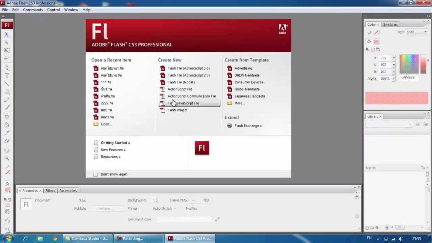Click the Color panel fill color swatch
Screen dimensions: 432x243
coord(376,42)
